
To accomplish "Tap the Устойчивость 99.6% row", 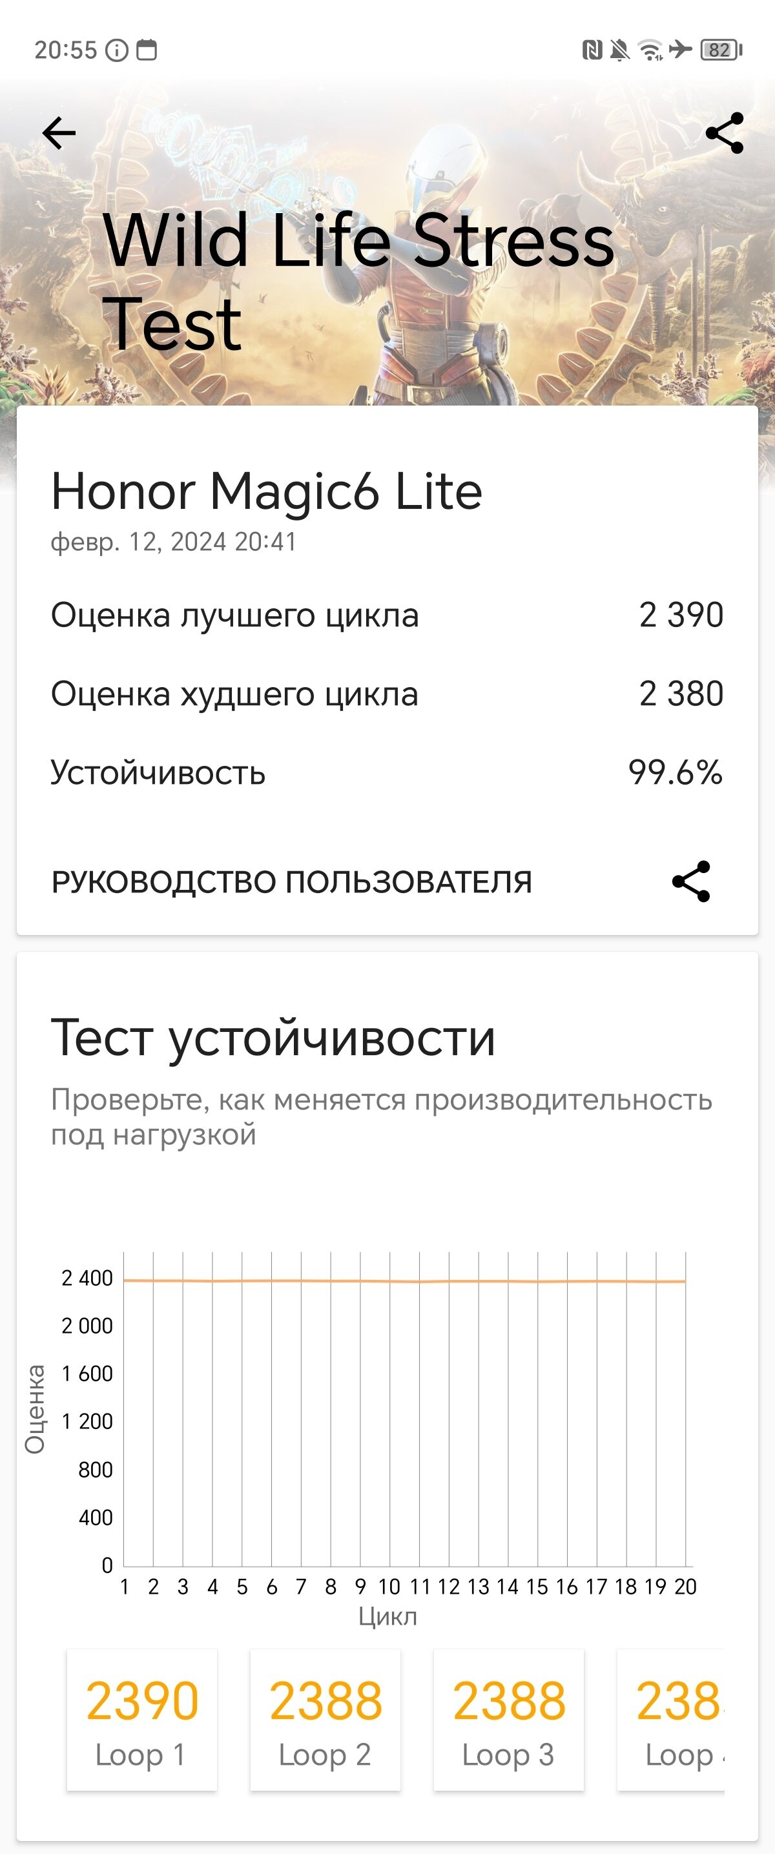I will point(387,772).
